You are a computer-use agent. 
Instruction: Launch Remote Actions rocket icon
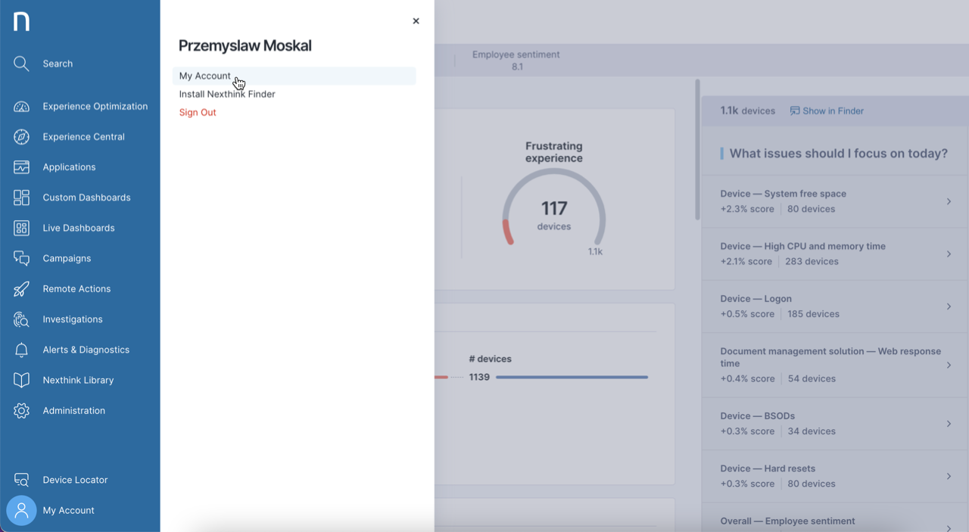(21, 289)
